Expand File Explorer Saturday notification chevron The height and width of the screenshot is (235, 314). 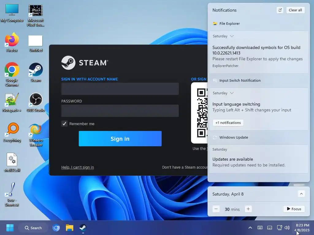pos(232,36)
